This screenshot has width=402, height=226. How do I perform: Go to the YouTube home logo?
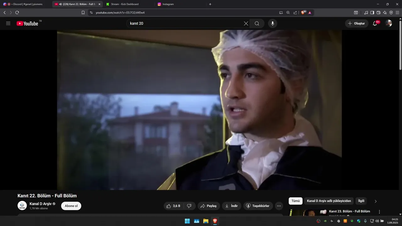click(x=27, y=24)
